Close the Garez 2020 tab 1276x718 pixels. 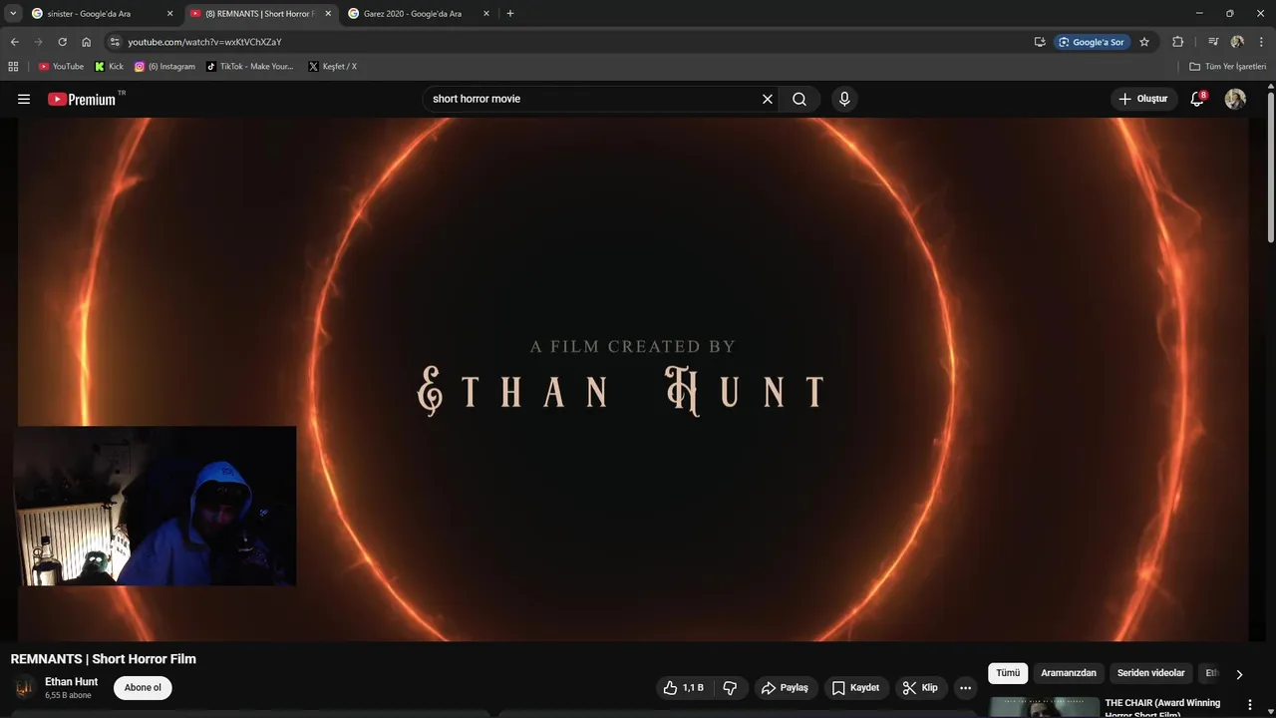click(x=486, y=14)
